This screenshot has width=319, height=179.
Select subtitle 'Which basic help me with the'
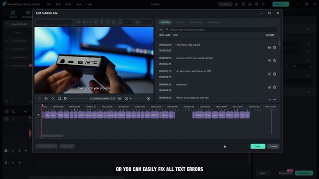192,97
